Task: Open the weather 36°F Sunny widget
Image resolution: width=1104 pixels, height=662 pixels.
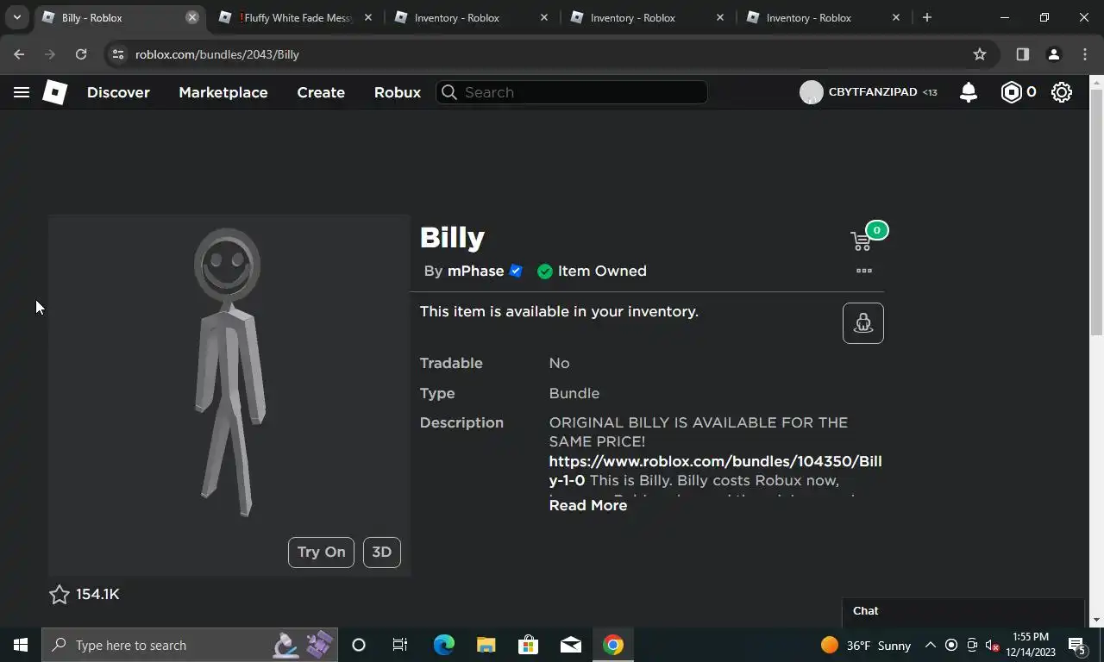Action: [x=866, y=645]
